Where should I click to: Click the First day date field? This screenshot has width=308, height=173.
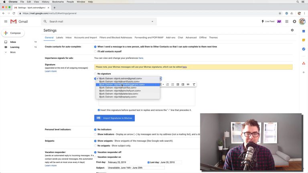pyautogui.click(x=118, y=162)
